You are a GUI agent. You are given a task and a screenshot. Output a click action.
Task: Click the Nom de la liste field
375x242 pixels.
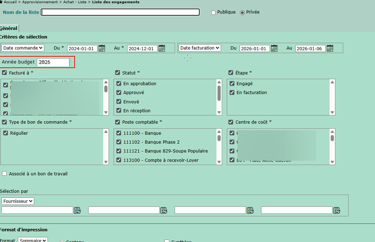click(x=120, y=12)
